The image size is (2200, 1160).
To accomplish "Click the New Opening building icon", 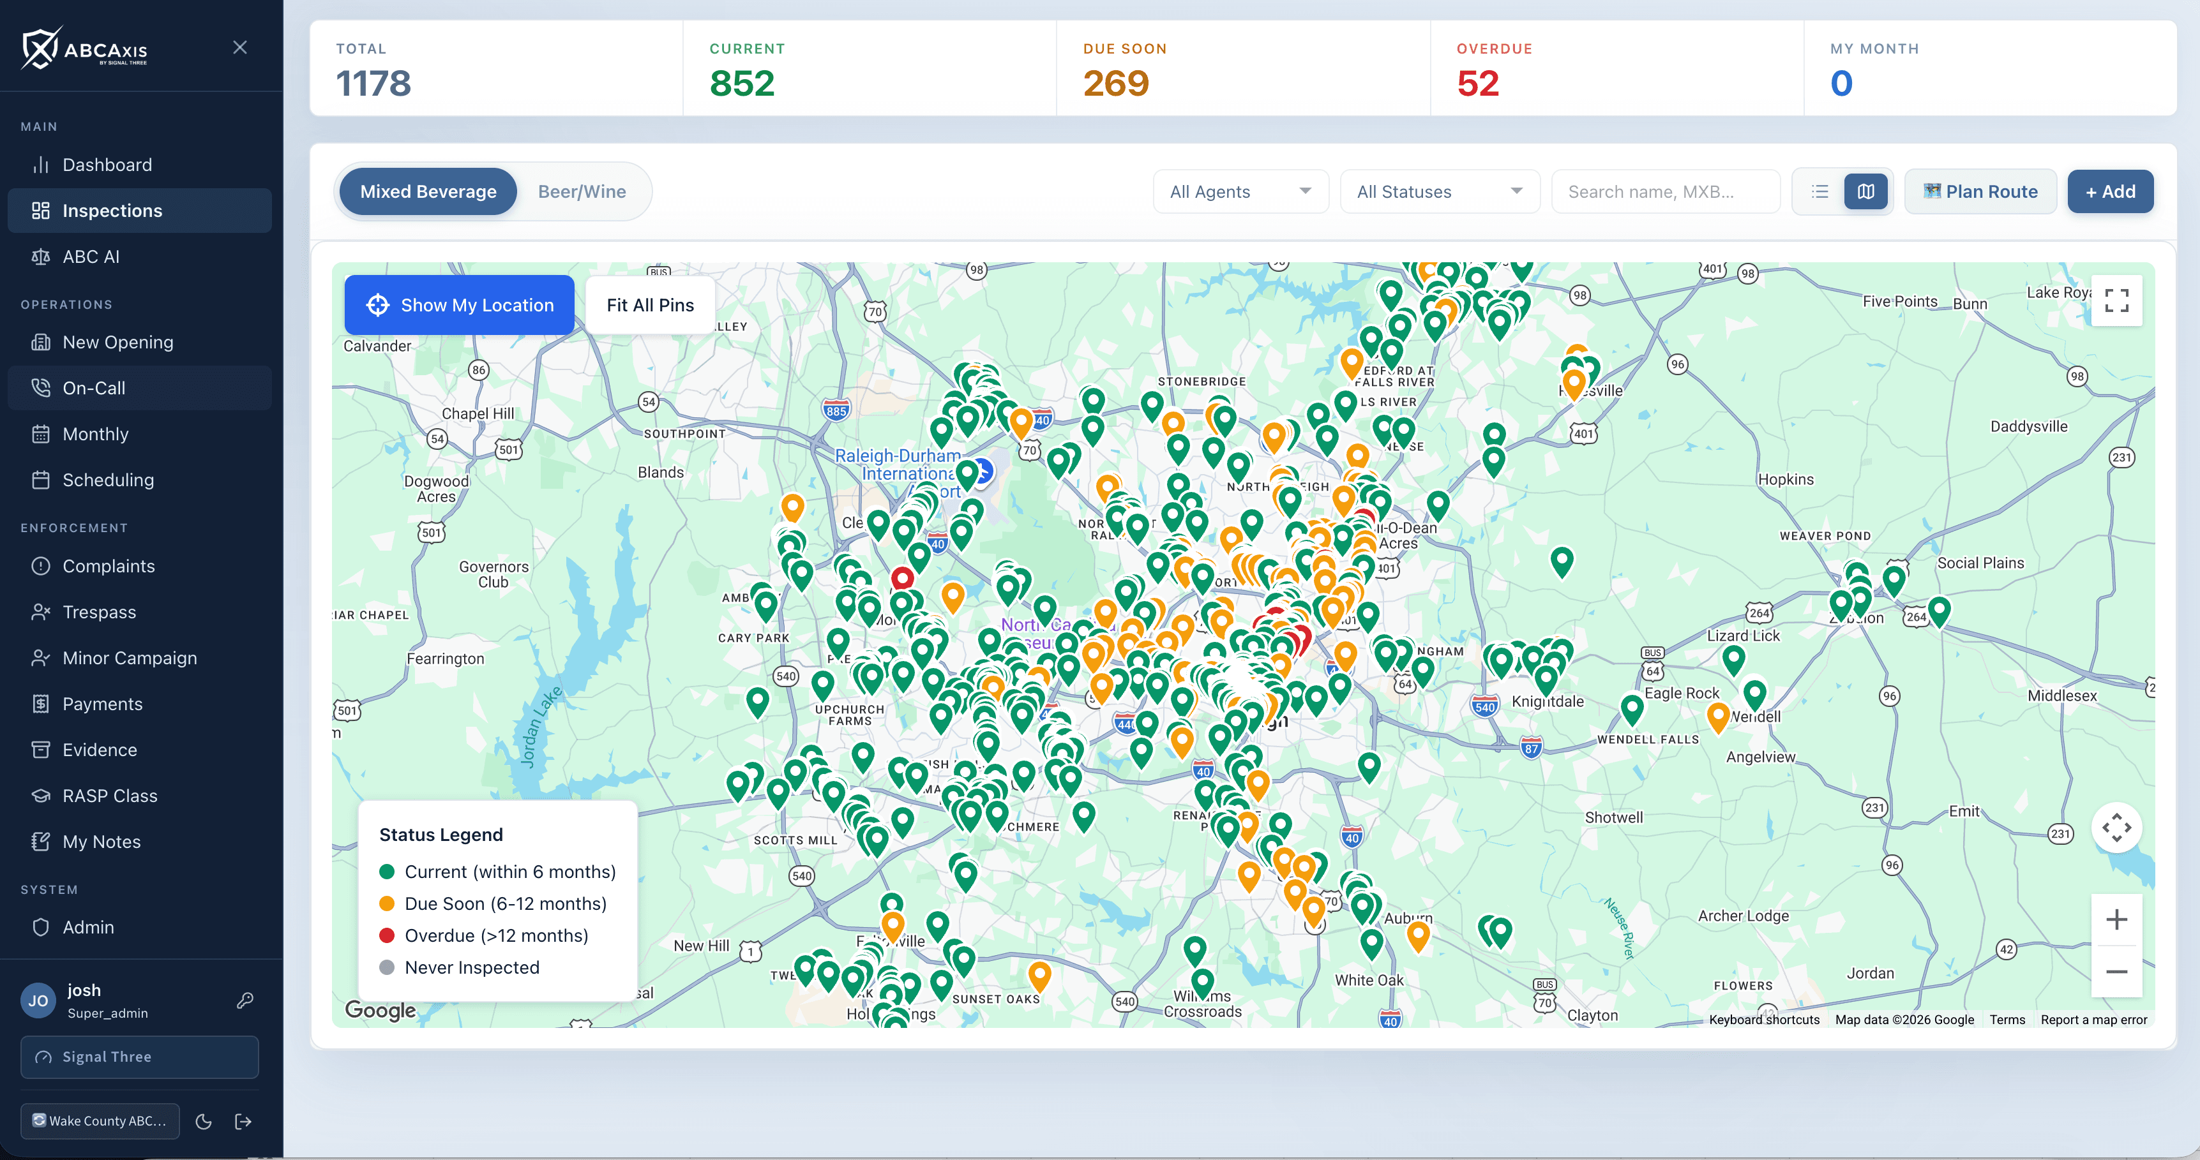I will 40,342.
